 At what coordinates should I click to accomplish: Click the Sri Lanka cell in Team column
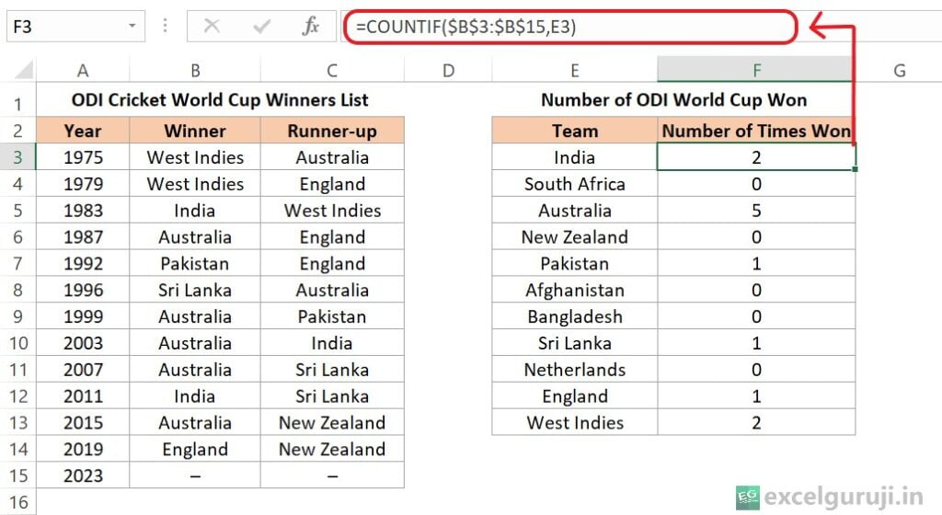pos(574,343)
